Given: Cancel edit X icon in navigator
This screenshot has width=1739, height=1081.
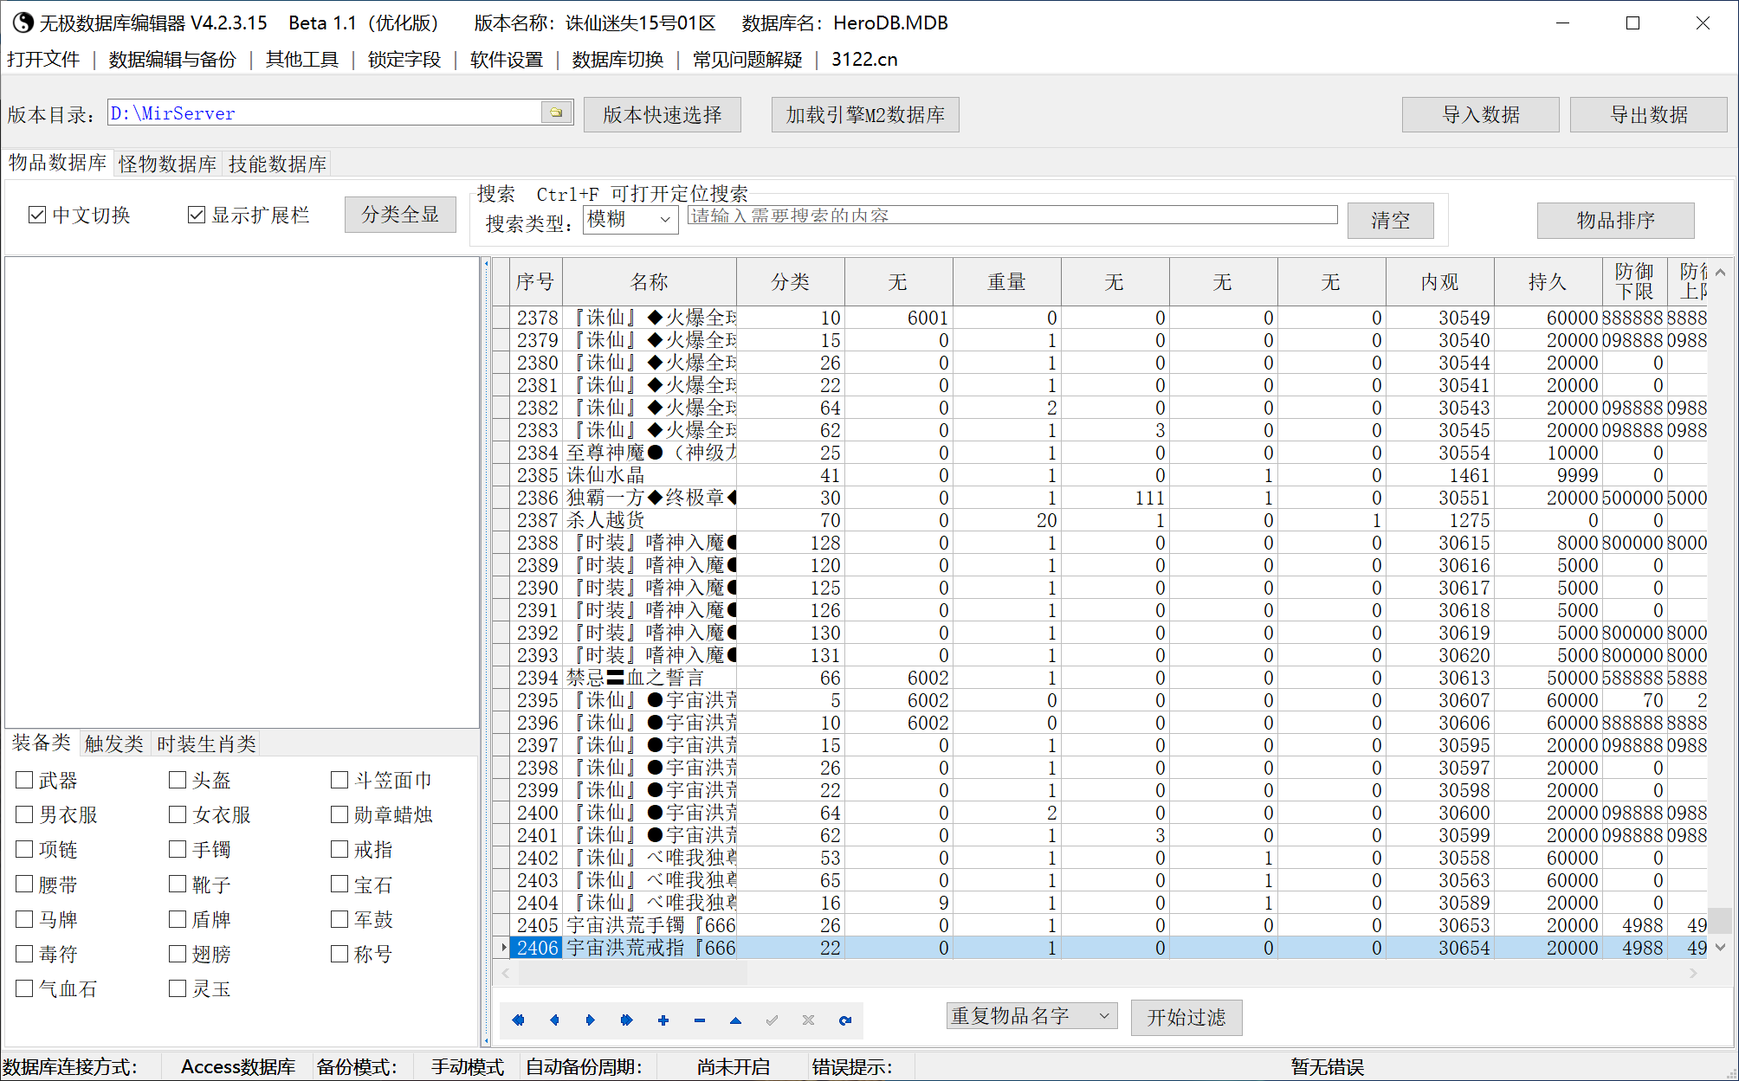Looking at the screenshot, I should pyautogui.click(x=808, y=1020).
